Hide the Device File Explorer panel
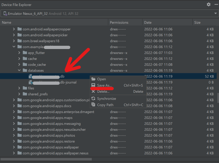The height and width of the screenshot is (163, 219). (216, 4)
